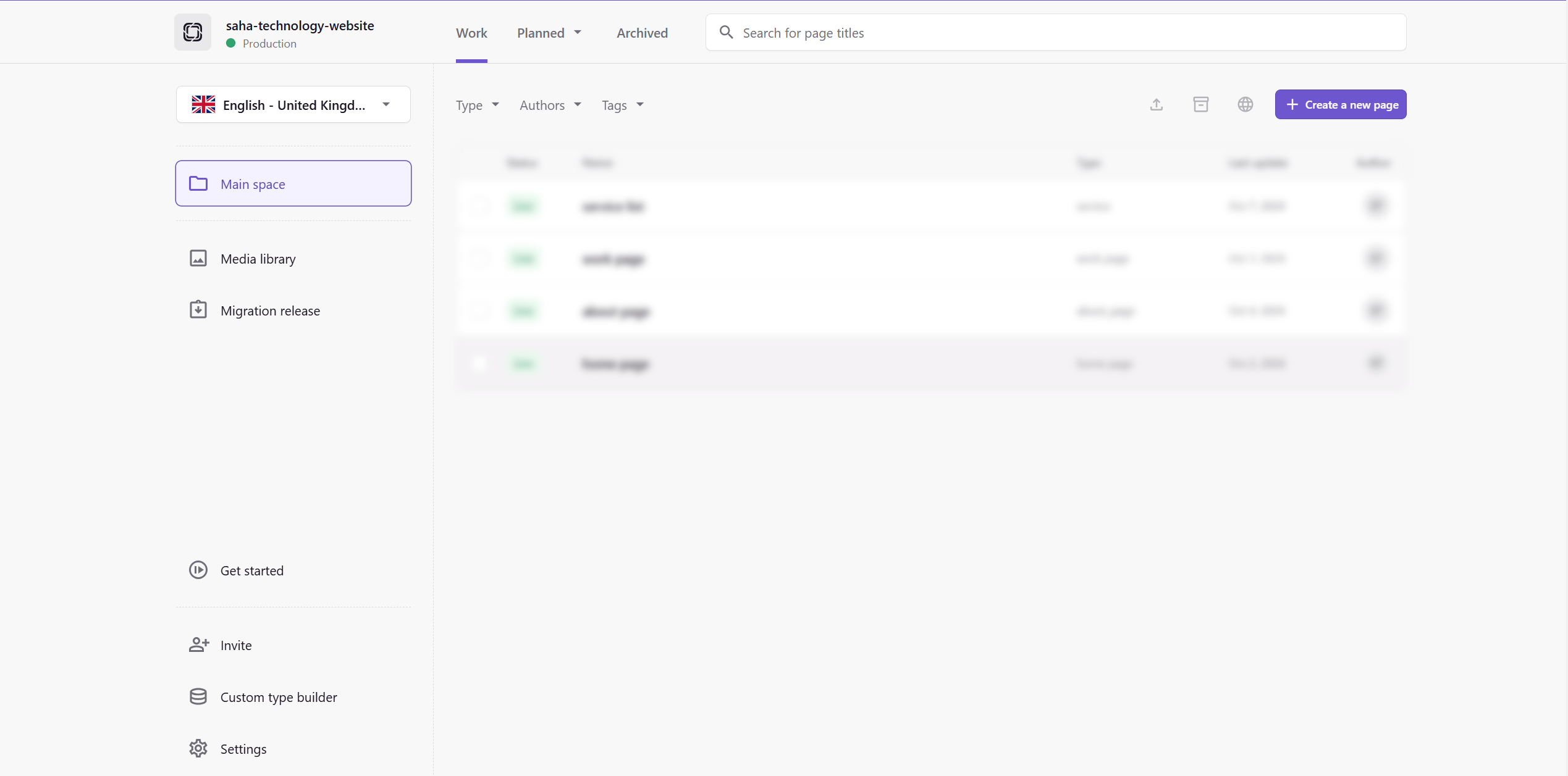This screenshot has height=776, width=1568.
Task: Select Migration release in the sidebar
Action: click(270, 311)
